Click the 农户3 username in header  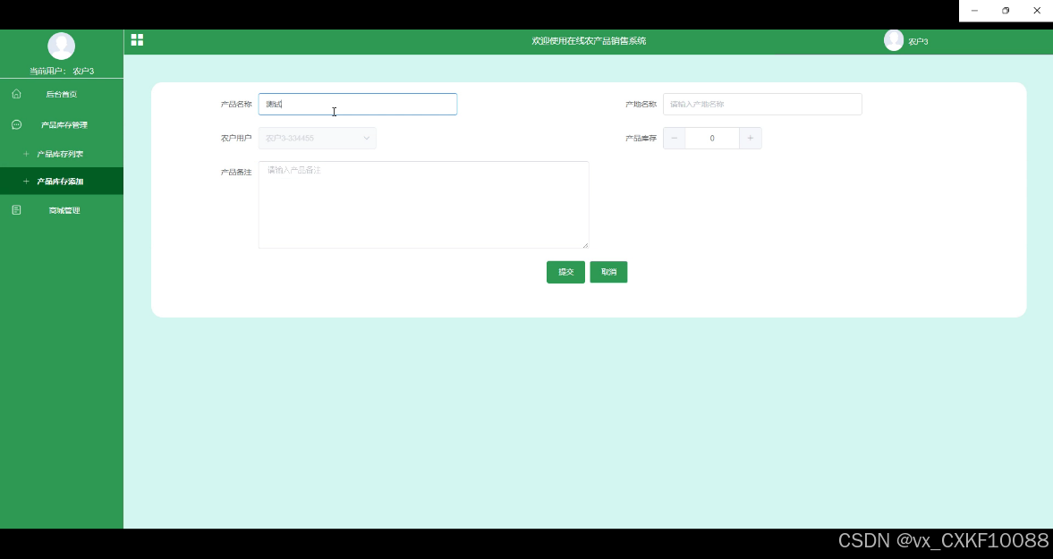point(918,42)
